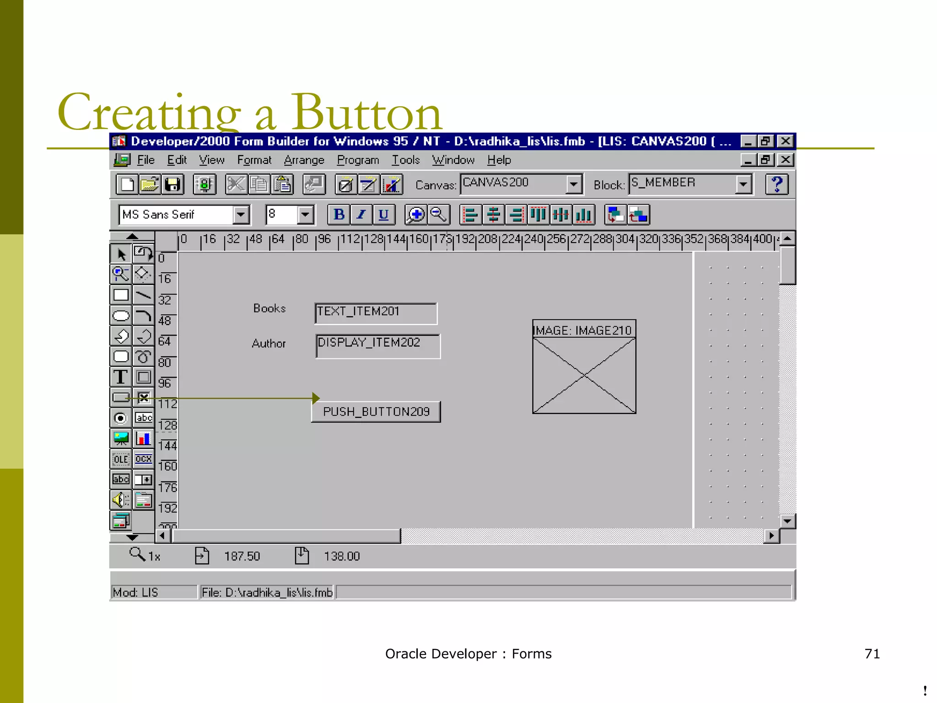Click the Paste clipboard icon
Screen dimensions: 937x703
(282, 185)
